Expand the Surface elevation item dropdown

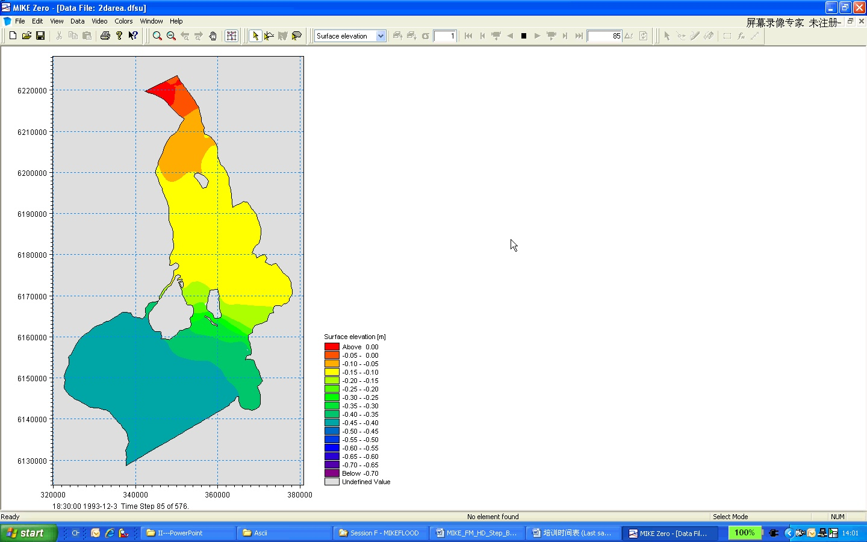pos(381,36)
